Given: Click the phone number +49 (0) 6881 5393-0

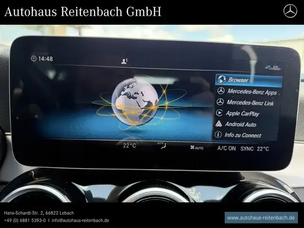Looking at the screenshot, I should (x=25, y=220).
